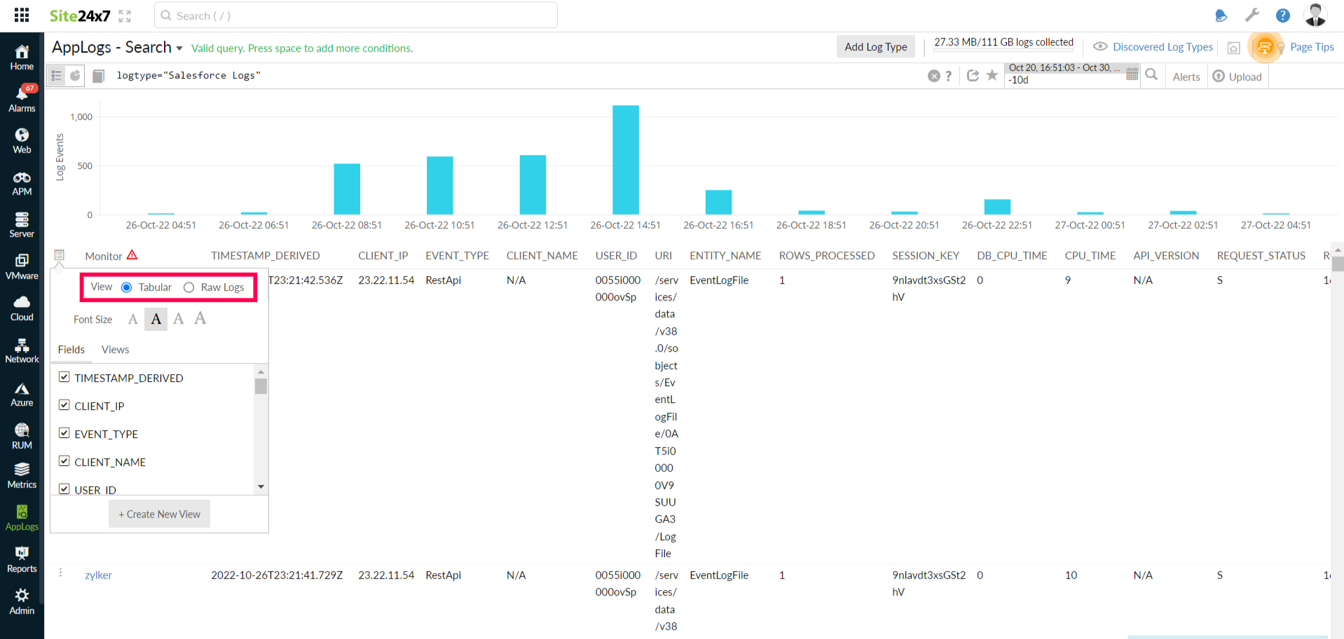Choose the largest font size option
1344x639 pixels.
point(200,318)
